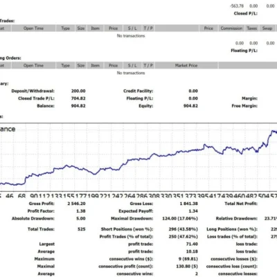Image resolution: width=277 pixels, height=277 pixels.
Task: Click the 'consecutive wins ($):' label
Action: tap(131, 259)
